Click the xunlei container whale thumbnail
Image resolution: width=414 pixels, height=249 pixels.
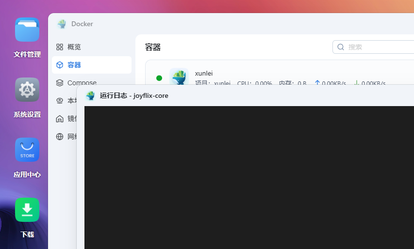click(179, 77)
